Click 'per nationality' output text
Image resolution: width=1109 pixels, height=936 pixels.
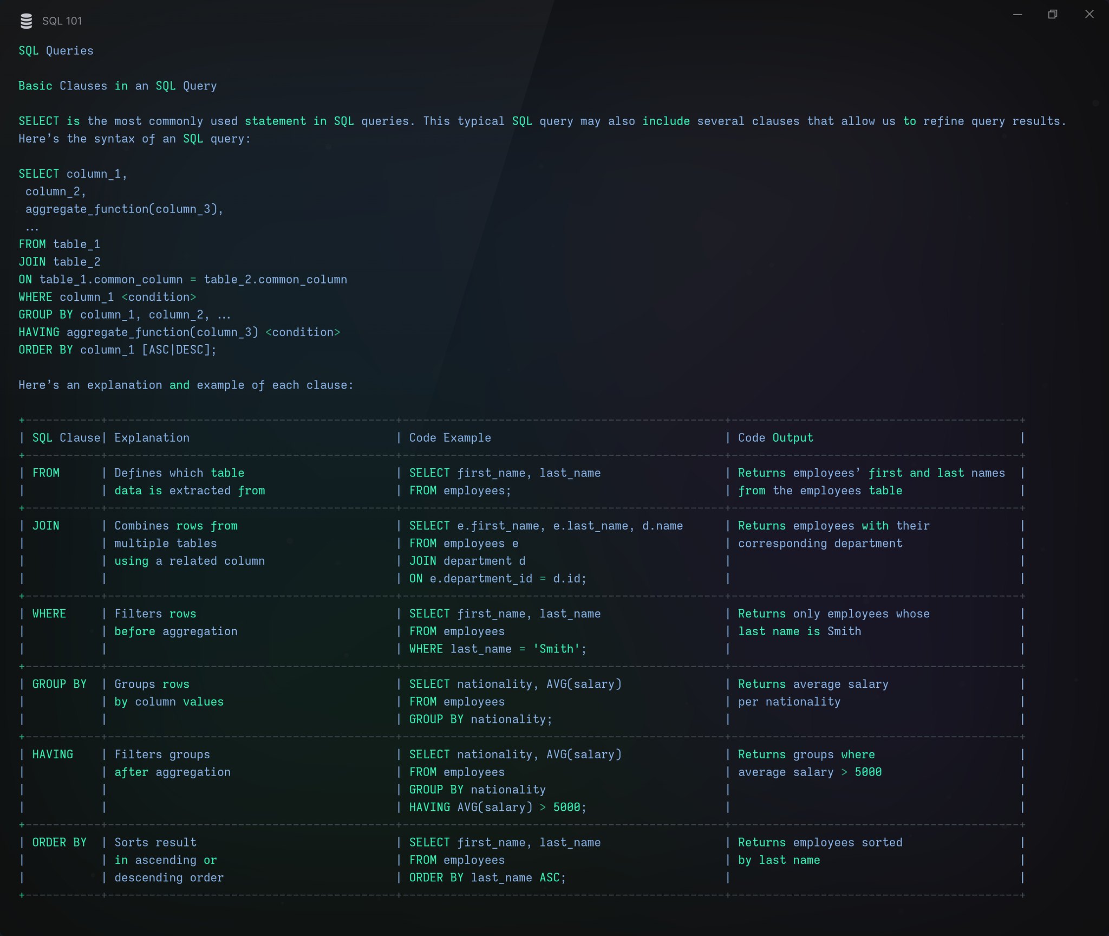790,702
